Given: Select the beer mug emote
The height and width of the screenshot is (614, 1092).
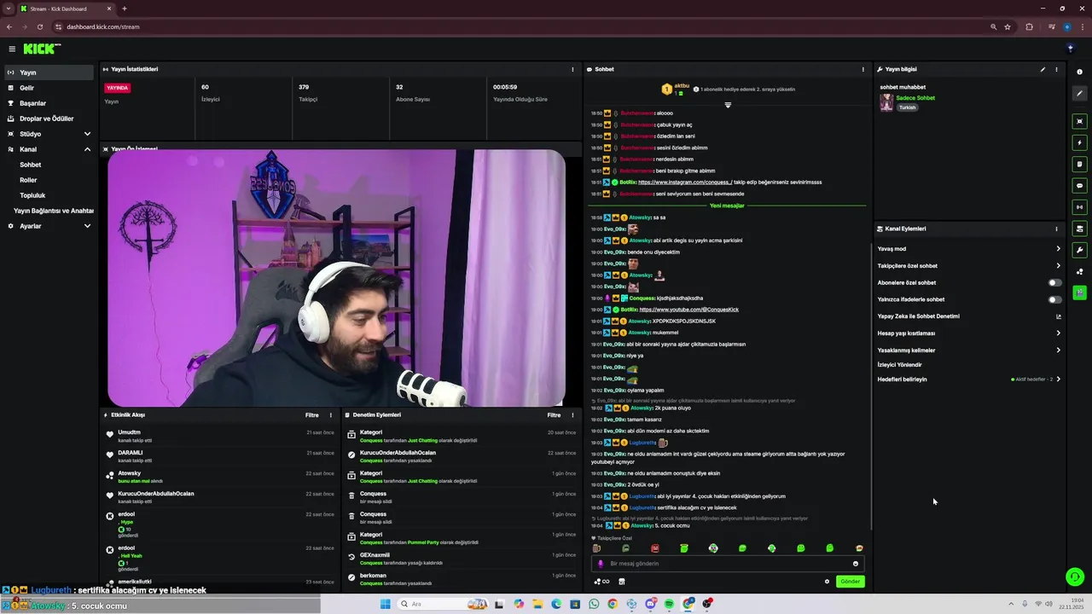Looking at the screenshot, I should pyautogui.click(x=596, y=548).
